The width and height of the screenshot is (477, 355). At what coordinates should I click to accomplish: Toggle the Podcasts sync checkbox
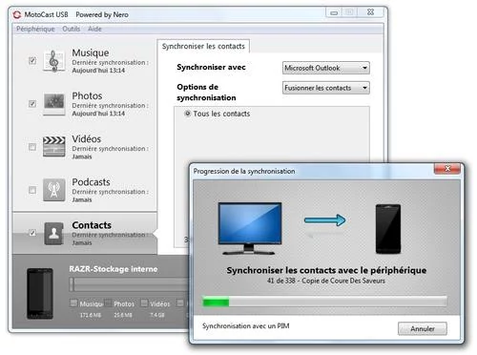point(32,190)
